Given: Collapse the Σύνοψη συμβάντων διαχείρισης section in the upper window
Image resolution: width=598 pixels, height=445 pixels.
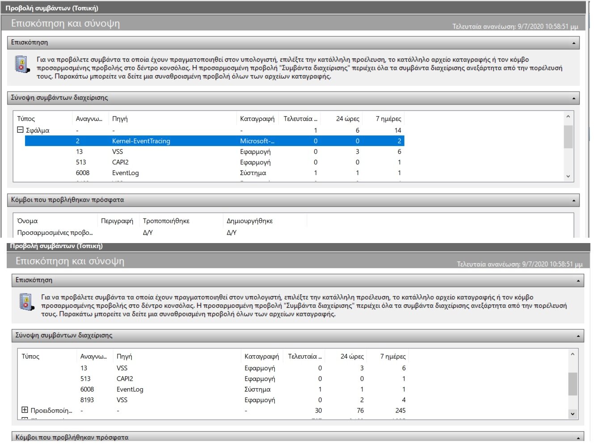Looking at the screenshot, I should [574, 98].
